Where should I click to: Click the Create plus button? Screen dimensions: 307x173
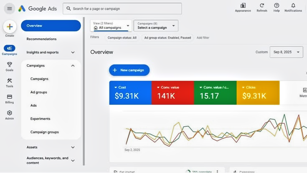[10, 27]
